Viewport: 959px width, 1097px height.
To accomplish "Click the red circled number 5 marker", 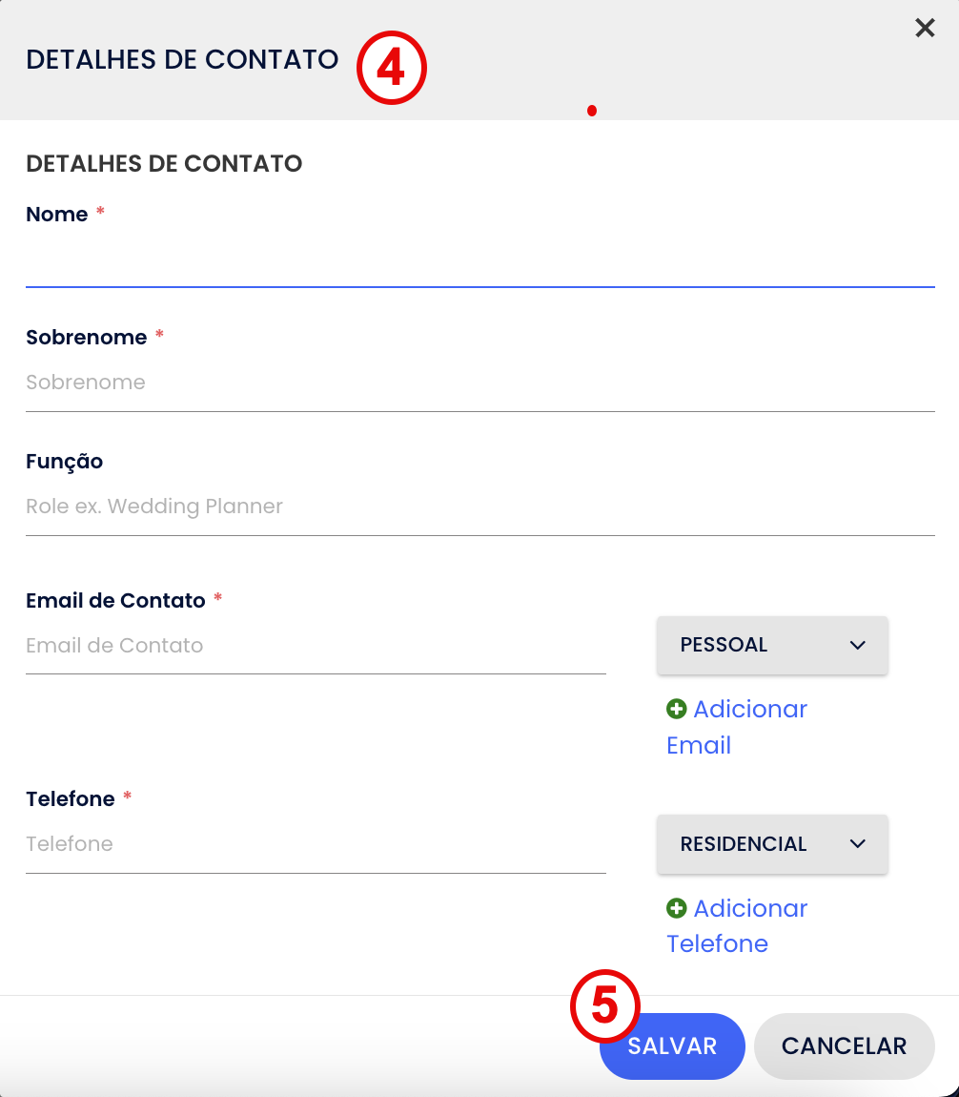I will 604,1005.
